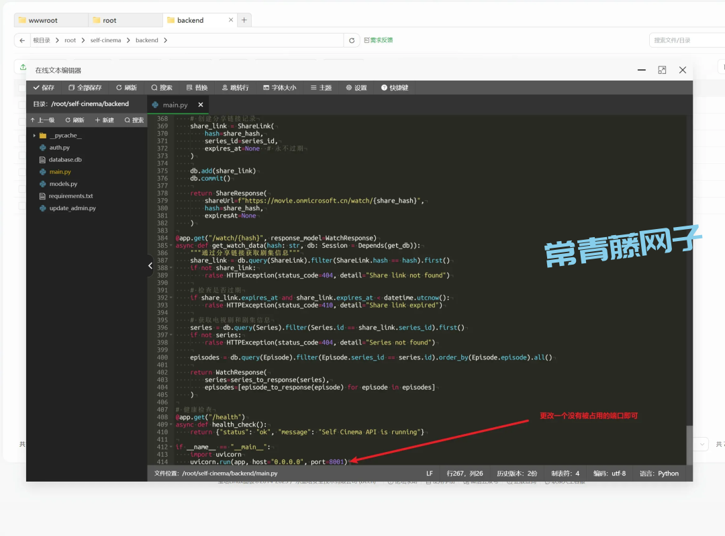Click the 需求反馈 feedback link
Viewport: 725px width, 536px height.
(379, 40)
